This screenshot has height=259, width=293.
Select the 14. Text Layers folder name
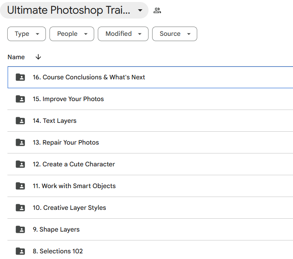pyautogui.click(x=55, y=121)
